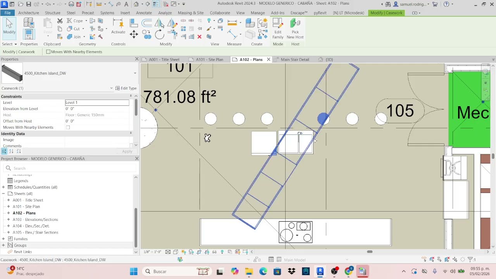
Task: Click the Temporary Hide/Isolate glasses icon
Action: 214,252
